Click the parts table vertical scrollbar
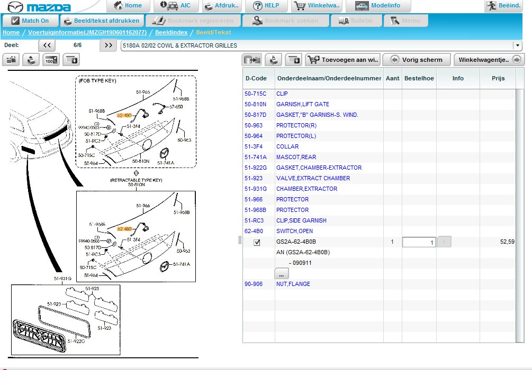 point(520,211)
